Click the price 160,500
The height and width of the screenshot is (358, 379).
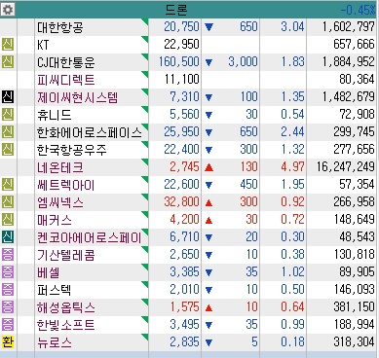point(179,61)
